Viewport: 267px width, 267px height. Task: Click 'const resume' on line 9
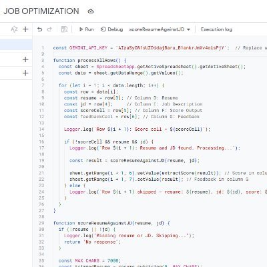80,98
